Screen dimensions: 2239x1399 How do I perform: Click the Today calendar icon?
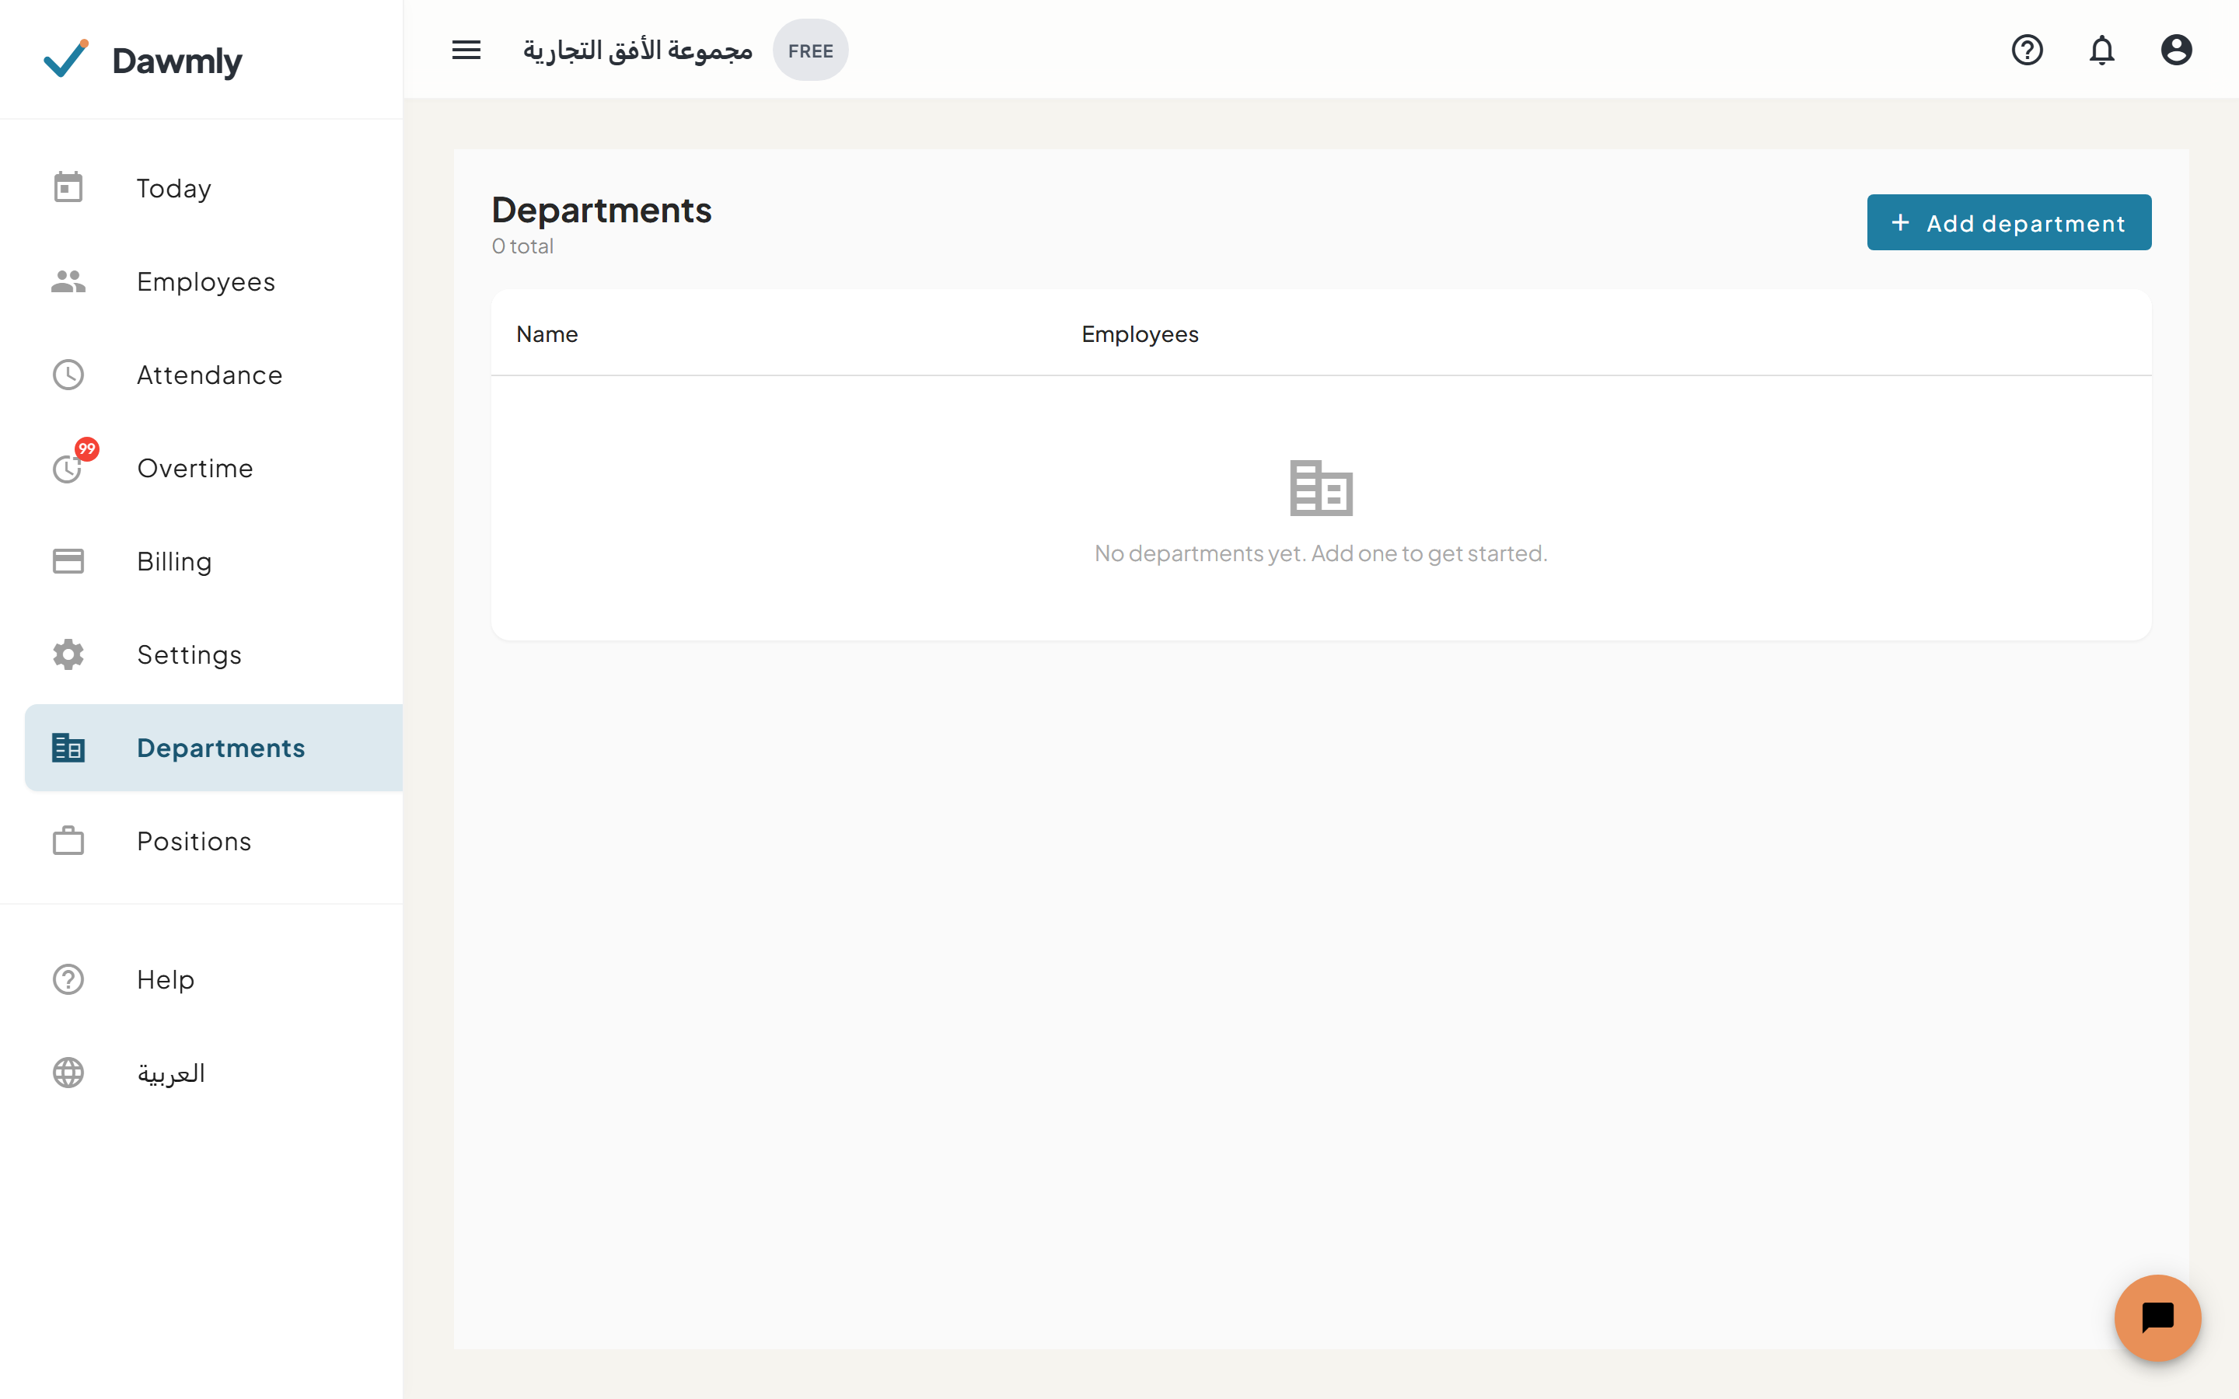[x=68, y=188]
